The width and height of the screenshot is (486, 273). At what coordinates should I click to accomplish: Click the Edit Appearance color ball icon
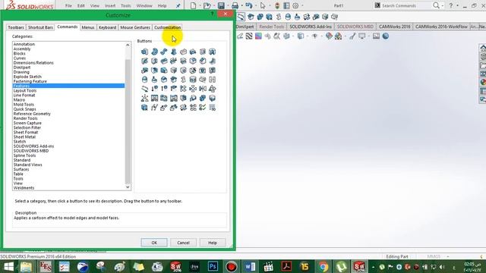329,36
